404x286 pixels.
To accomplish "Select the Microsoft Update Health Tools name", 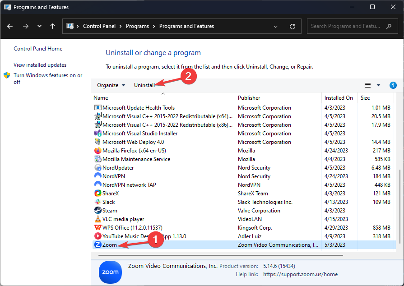I will 139,108.
